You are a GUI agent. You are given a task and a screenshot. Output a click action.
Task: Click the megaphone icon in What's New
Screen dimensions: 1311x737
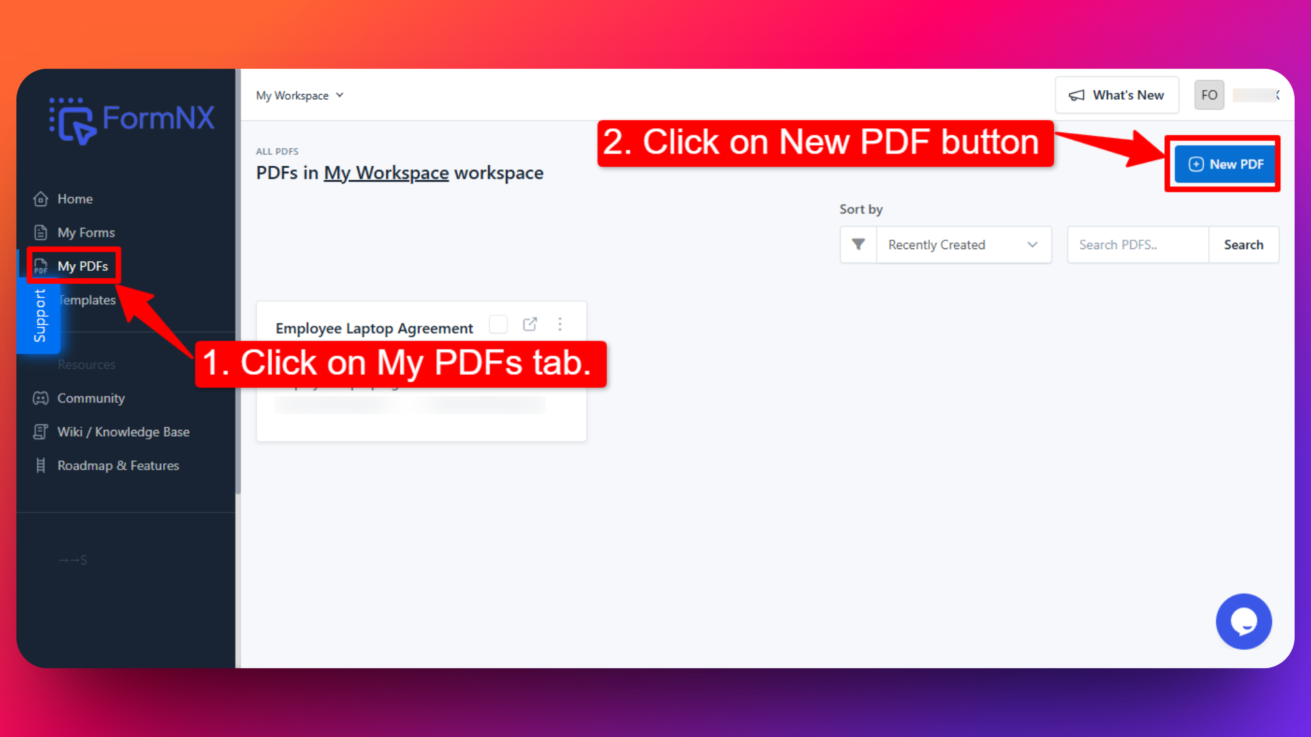(x=1077, y=96)
